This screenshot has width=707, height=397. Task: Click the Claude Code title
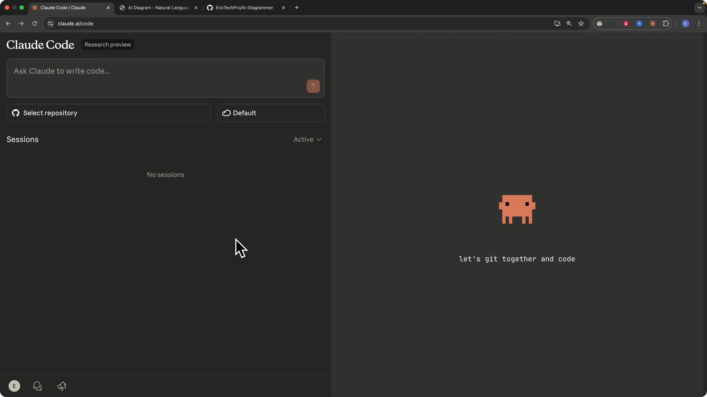[x=41, y=44]
